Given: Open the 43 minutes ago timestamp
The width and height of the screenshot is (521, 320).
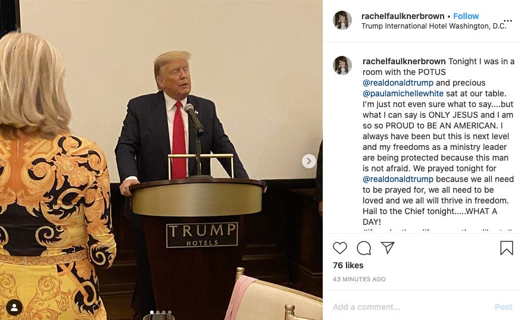Looking at the screenshot, I should (x=359, y=279).
